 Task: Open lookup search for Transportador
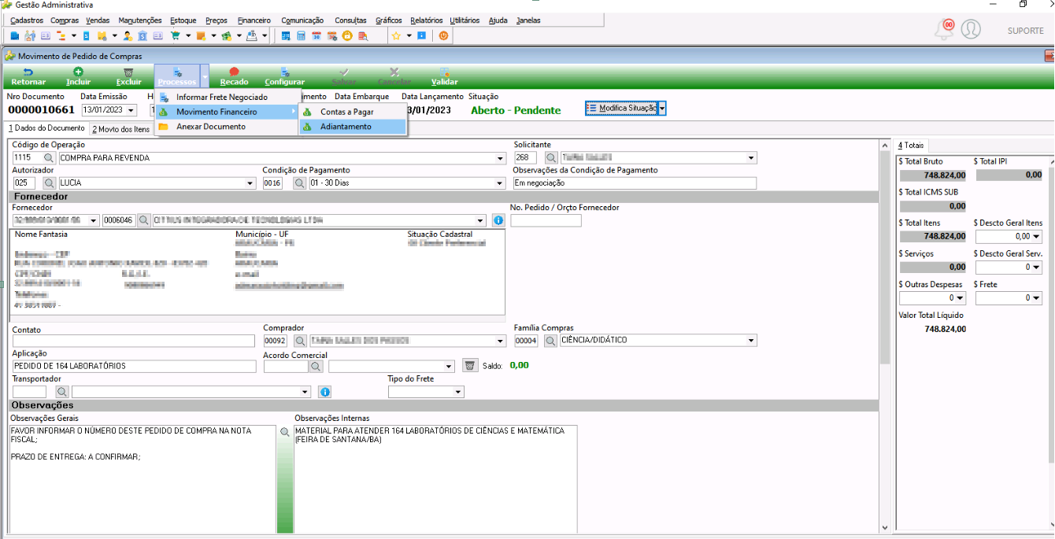click(x=63, y=392)
